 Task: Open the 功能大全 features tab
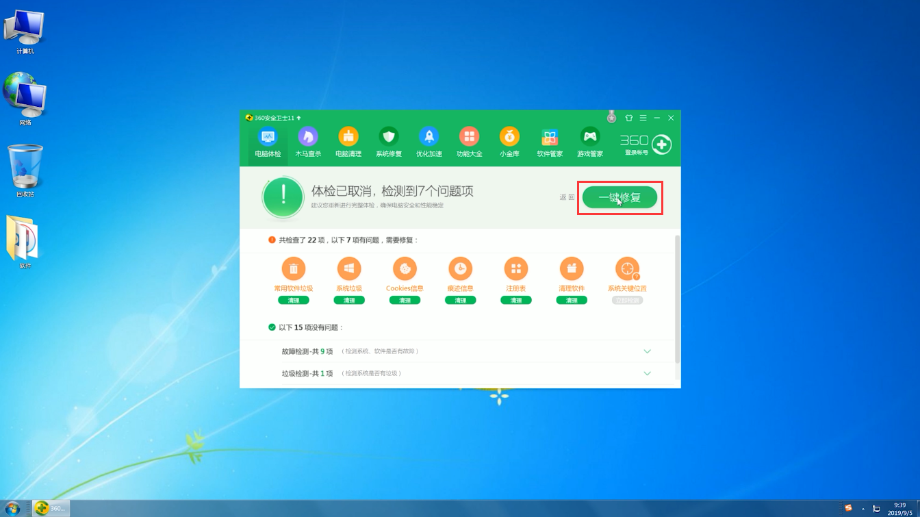click(470, 143)
